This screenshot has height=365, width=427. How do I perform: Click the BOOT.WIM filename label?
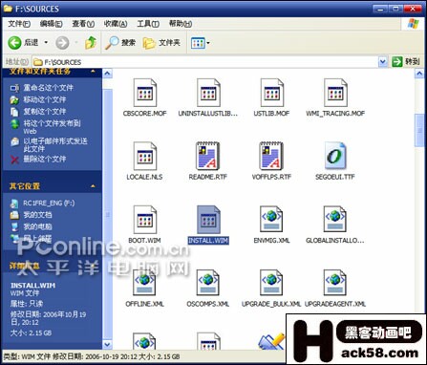point(144,241)
